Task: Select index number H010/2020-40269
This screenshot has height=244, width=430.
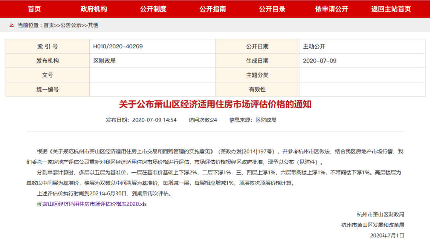Action: (x=118, y=46)
